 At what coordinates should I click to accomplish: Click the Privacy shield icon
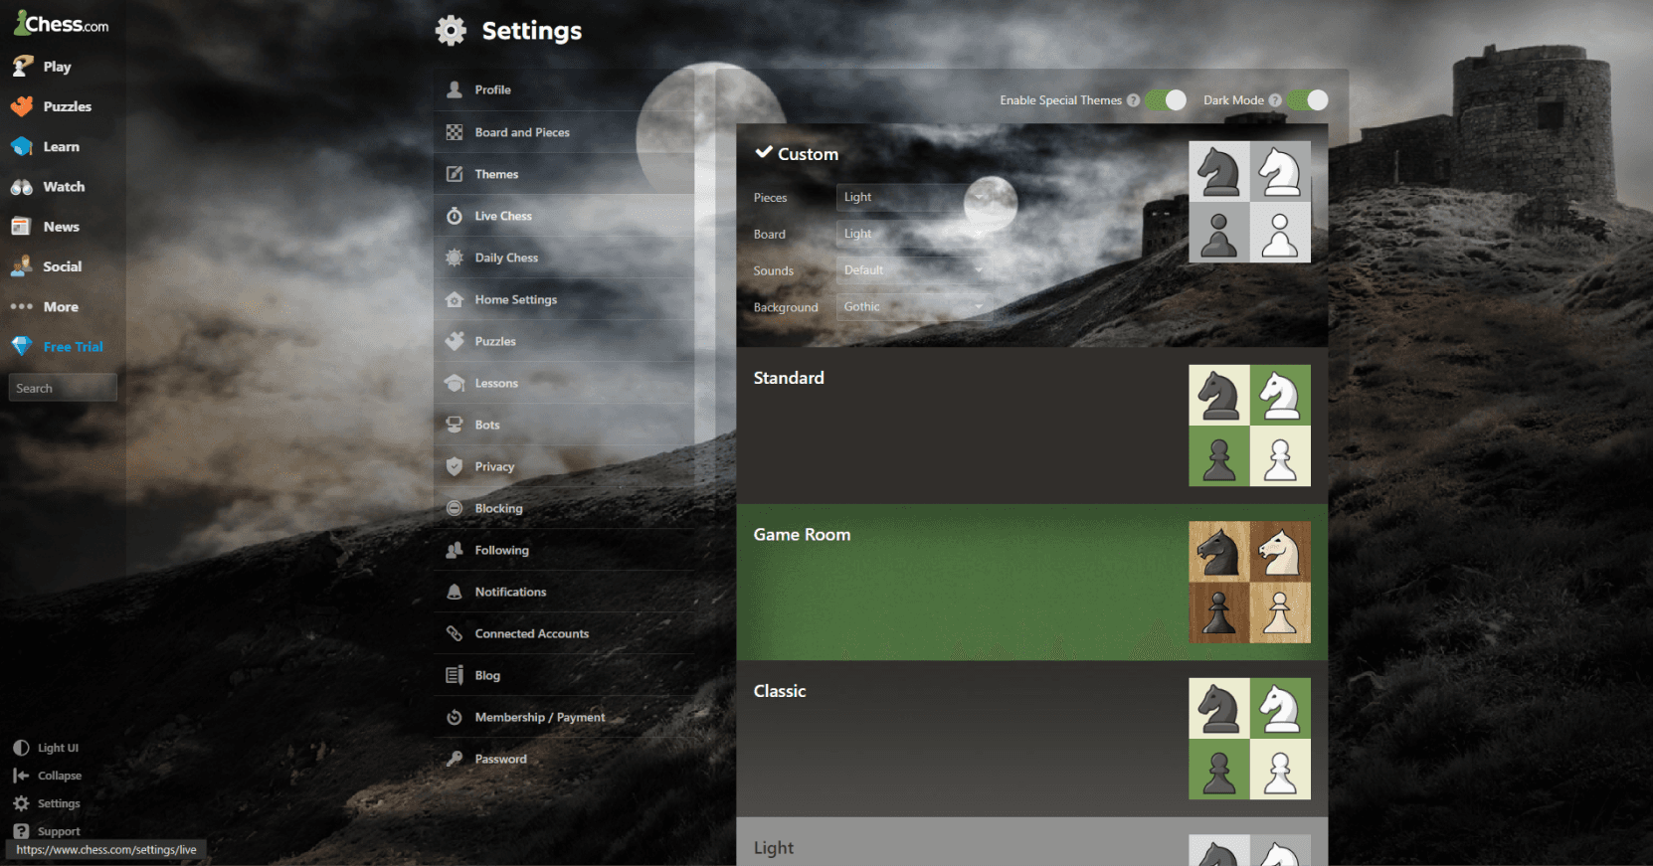pyautogui.click(x=455, y=466)
